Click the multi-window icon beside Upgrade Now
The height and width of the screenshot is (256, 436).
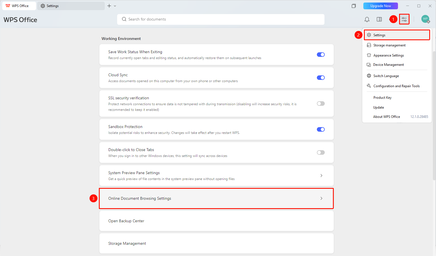click(x=354, y=6)
